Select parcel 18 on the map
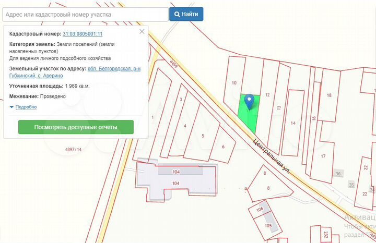Image resolution: width=376 pixels, height=243 pixels. [x=329, y=95]
